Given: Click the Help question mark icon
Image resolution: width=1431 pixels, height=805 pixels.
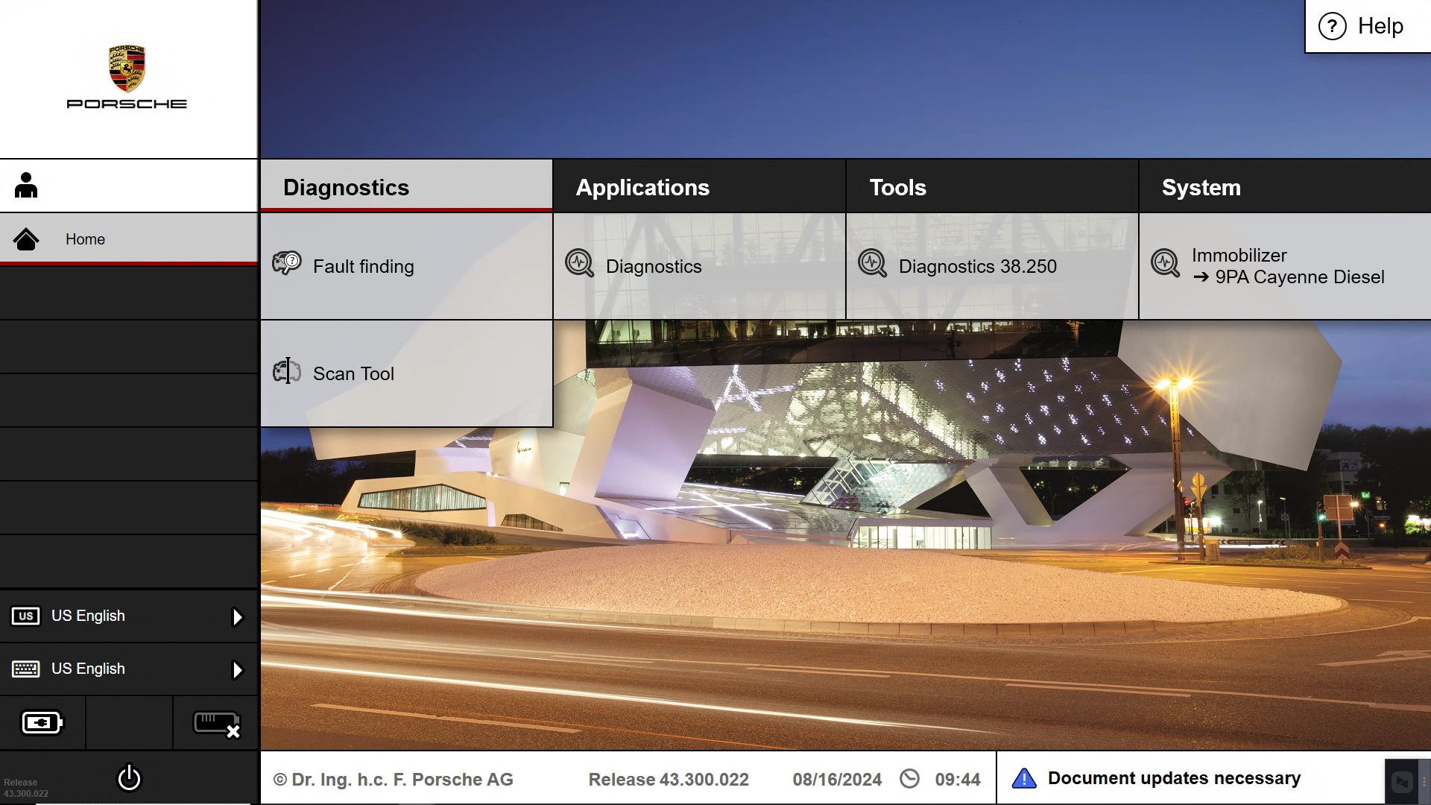Looking at the screenshot, I should (x=1333, y=26).
